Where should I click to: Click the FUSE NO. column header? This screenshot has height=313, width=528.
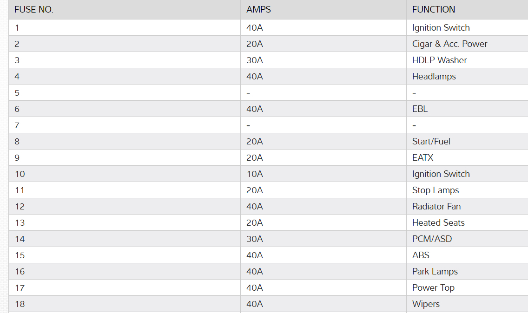(x=34, y=9)
